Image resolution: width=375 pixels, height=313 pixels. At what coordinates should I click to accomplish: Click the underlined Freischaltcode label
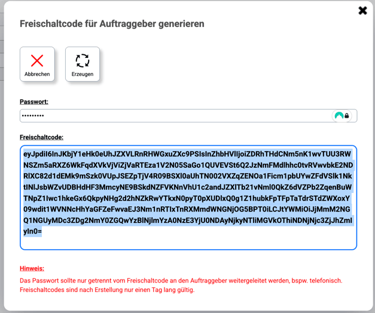[41, 137]
